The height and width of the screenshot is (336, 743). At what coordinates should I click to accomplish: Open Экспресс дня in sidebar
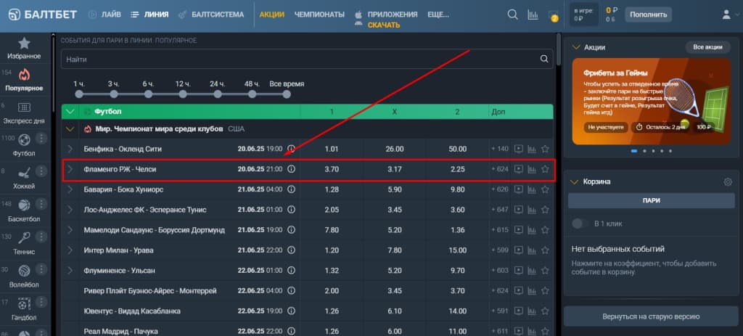24,113
